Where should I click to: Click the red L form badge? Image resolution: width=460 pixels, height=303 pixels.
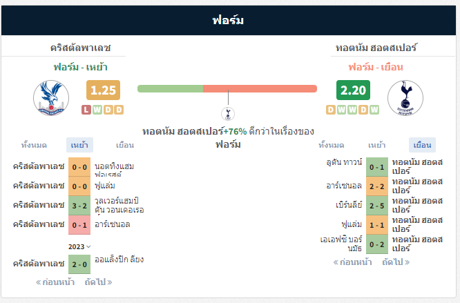pyautogui.click(x=86, y=110)
